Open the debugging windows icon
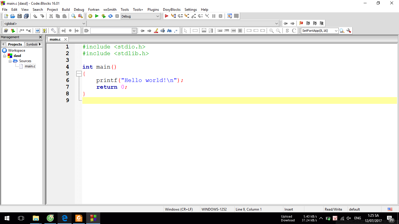 [230, 16]
